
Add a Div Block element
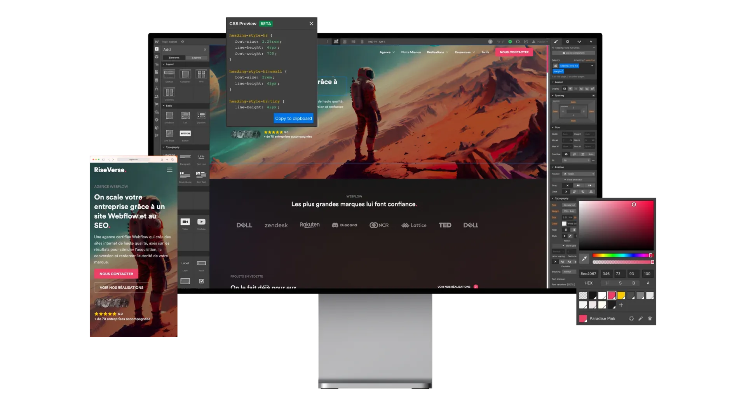pyautogui.click(x=169, y=115)
